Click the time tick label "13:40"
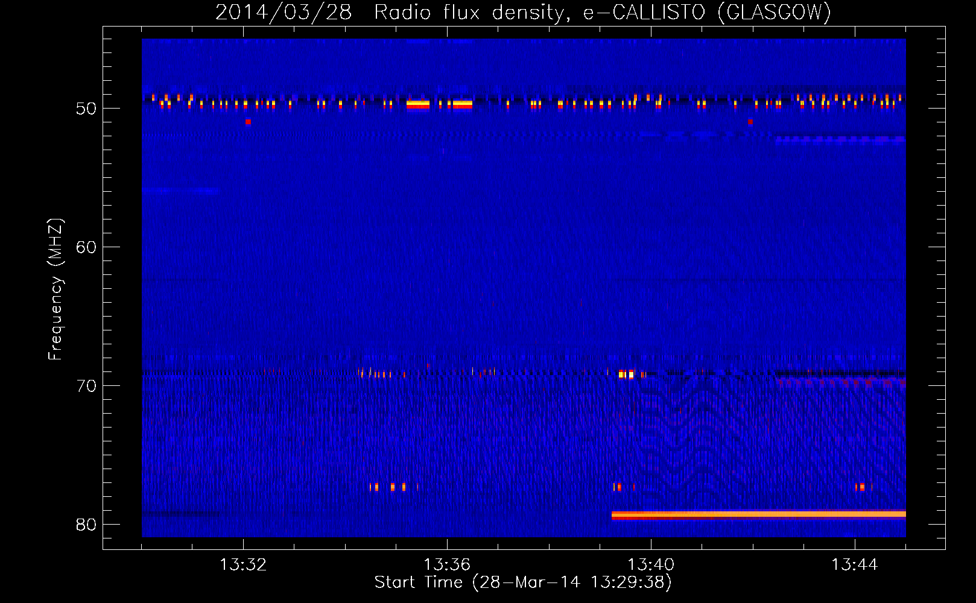Viewport: 976px width, 603px height. point(651,565)
